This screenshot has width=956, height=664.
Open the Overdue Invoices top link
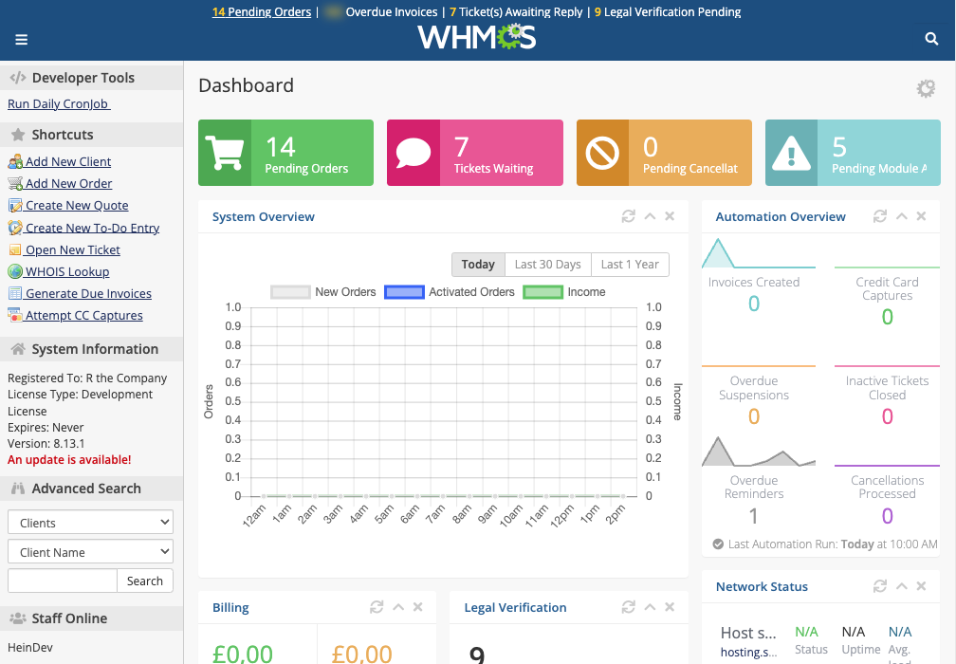(381, 11)
